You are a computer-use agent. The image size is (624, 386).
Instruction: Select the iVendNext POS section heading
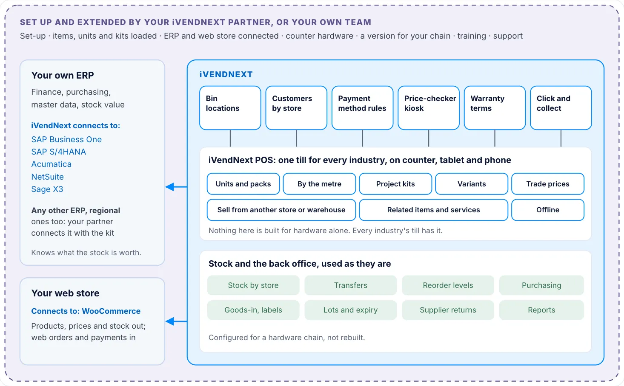[360, 160]
